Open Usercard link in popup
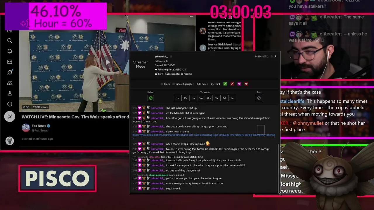Viewport: 374px width, 210px height. [215, 84]
